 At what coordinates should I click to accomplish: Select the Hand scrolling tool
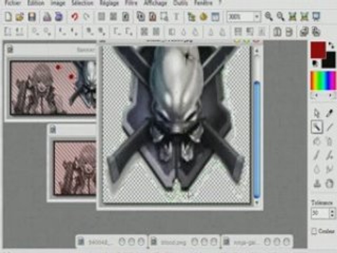click(x=329, y=183)
